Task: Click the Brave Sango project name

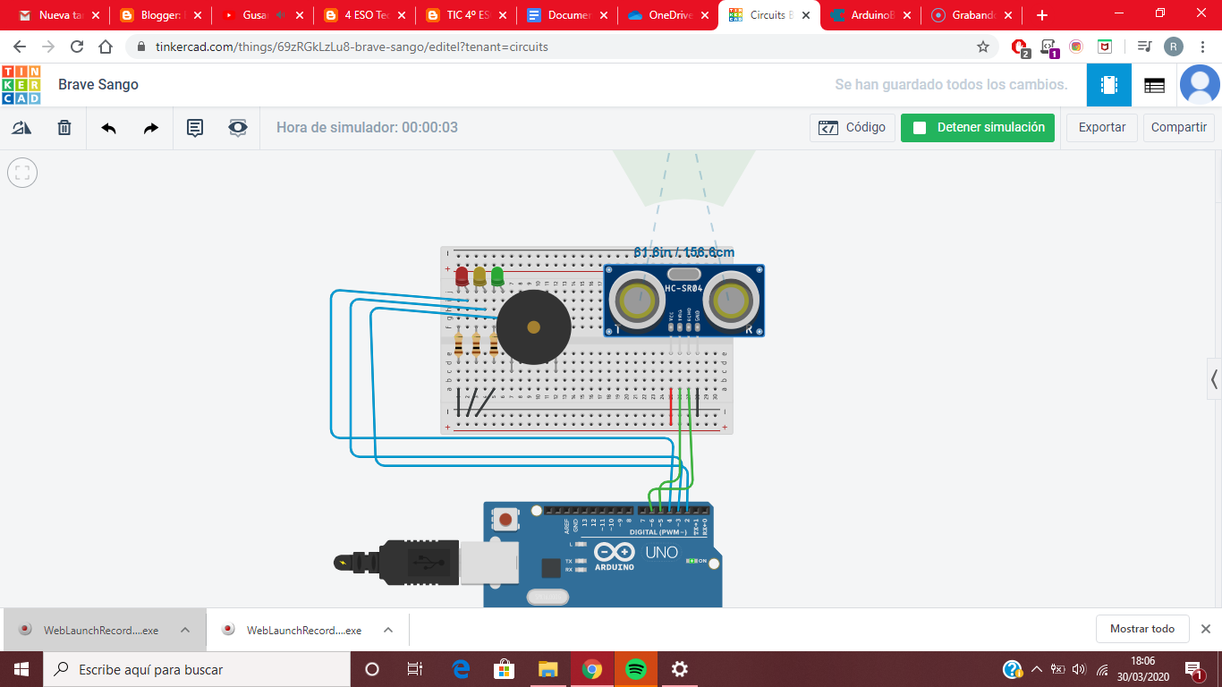Action: (x=98, y=85)
